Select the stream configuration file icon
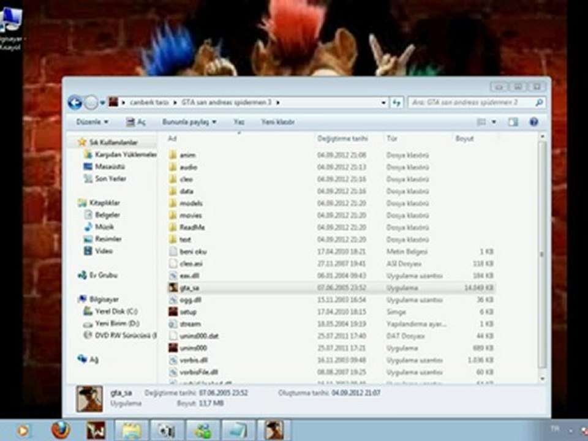588x441 pixels. pos(173,323)
